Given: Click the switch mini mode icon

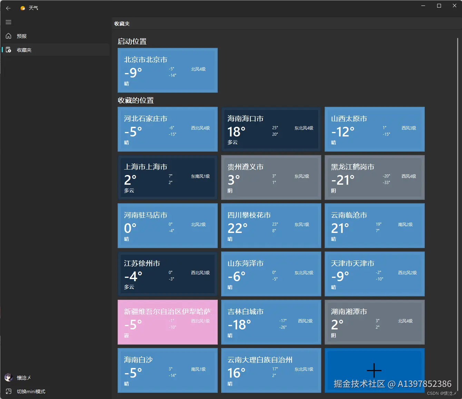Looking at the screenshot, I should click(9, 391).
